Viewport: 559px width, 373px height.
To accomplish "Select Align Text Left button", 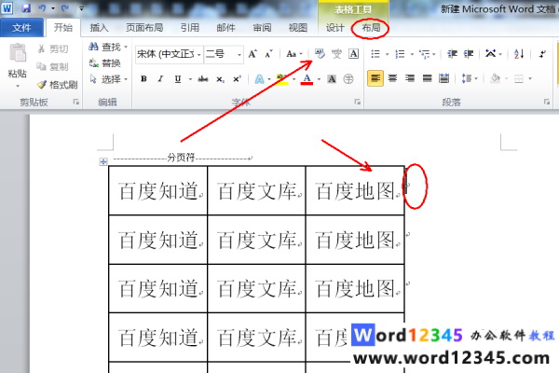I will point(375,78).
